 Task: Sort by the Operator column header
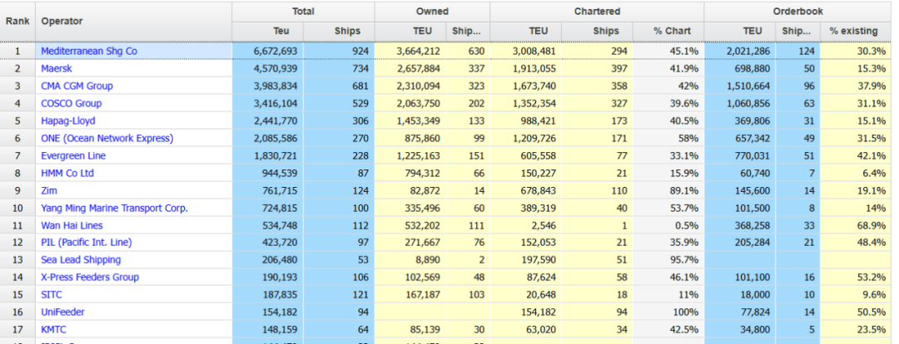[133, 21]
